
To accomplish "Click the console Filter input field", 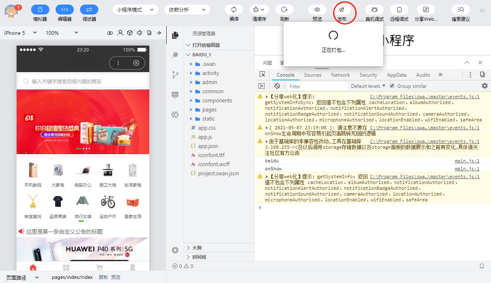I will click(317, 86).
